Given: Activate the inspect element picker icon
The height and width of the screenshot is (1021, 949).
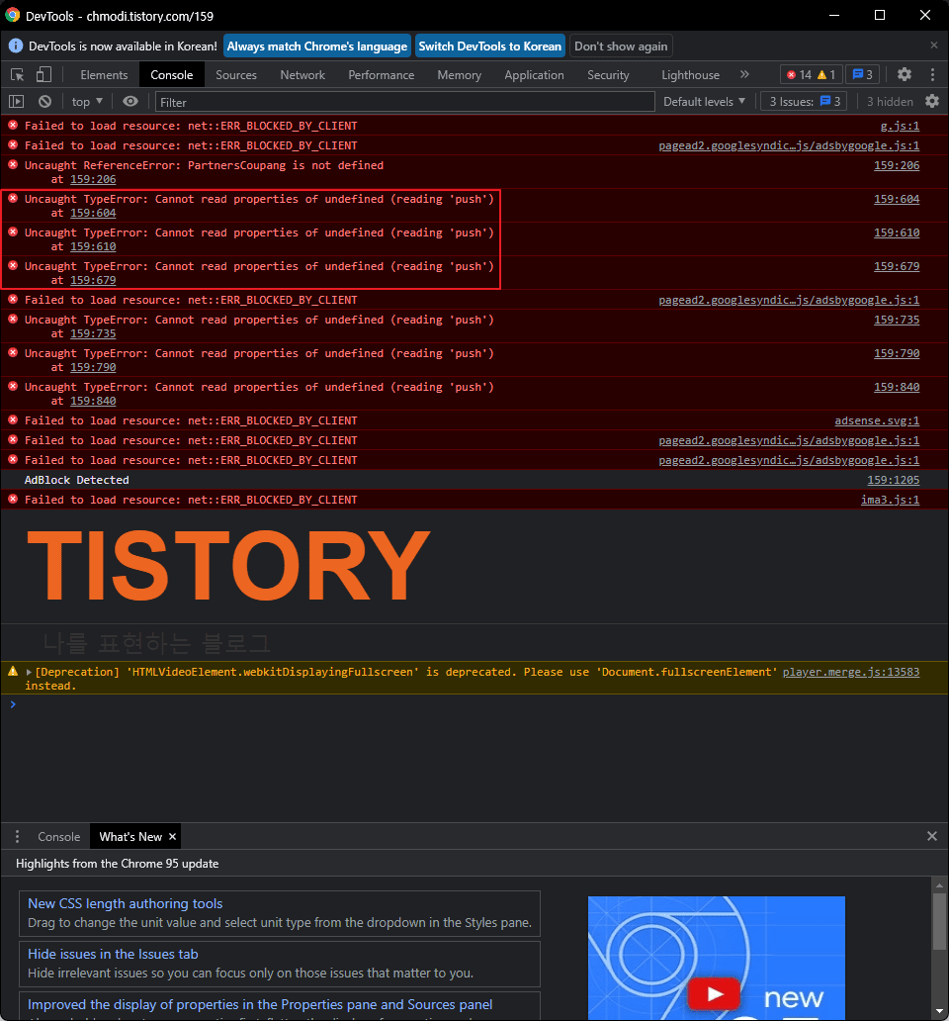Looking at the screenshot, I should pos(18,75).
